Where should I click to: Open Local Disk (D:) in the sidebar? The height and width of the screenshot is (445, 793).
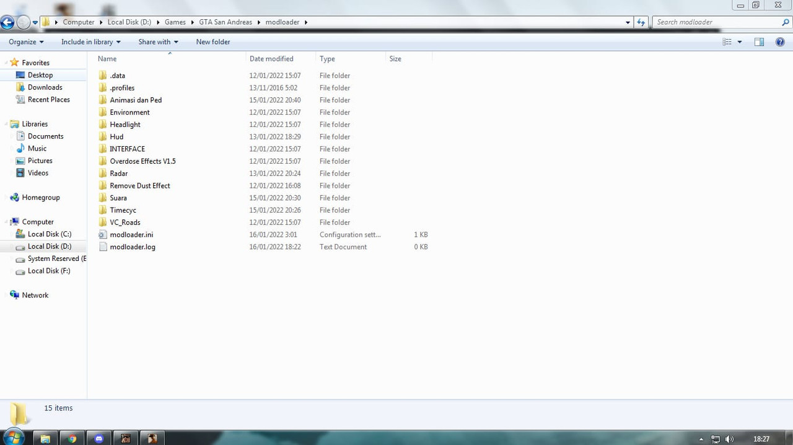click(x=50, y=247)
